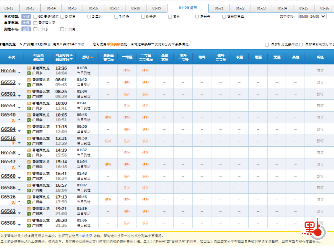
Task: Tick the D-动车 train type checkbox
Action: tap(62, 17)
